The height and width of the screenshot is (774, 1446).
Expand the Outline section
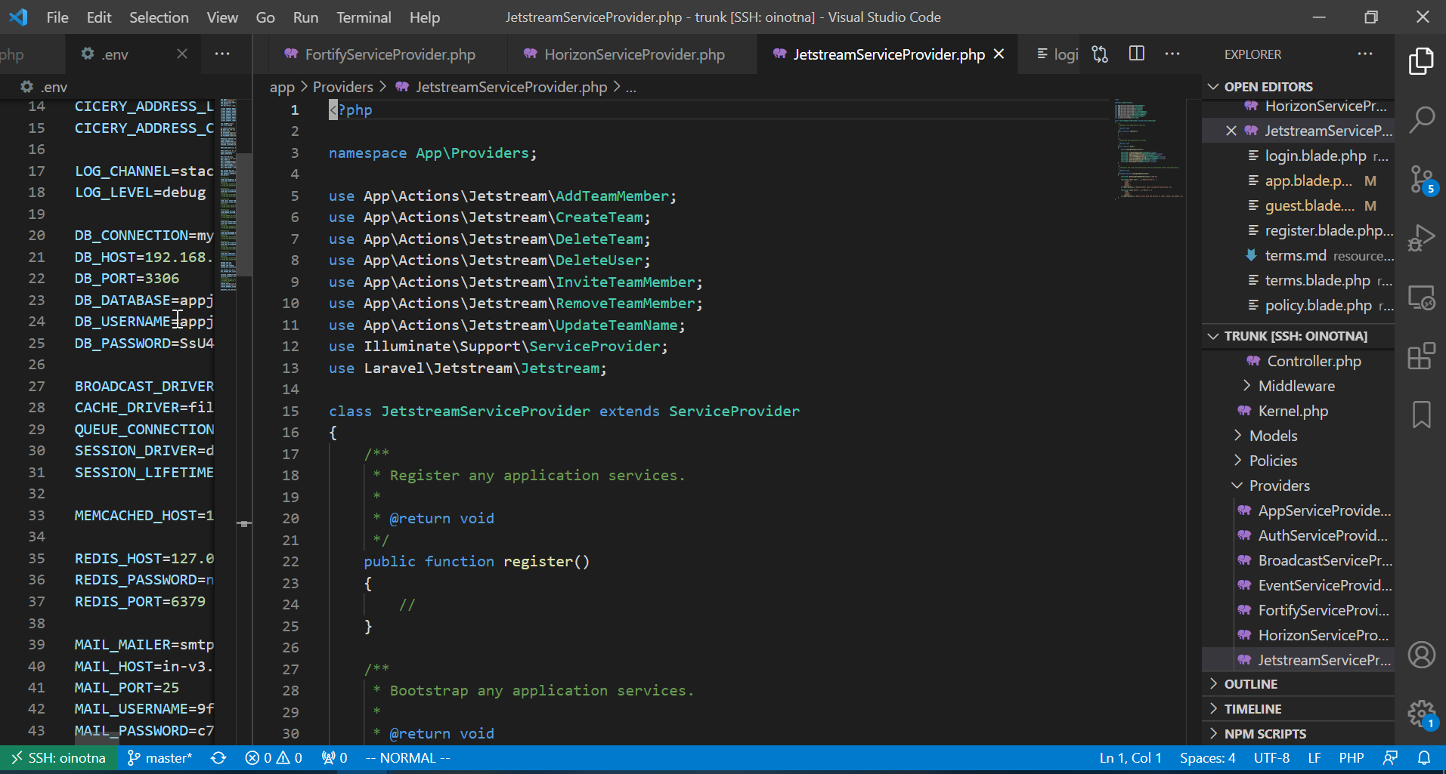point(1298,684)
